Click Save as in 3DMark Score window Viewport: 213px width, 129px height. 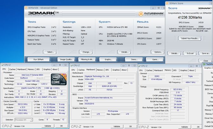tap(205, 53)
